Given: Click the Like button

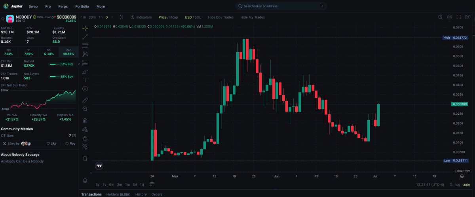Looking at the screenshot, I should [51, 144].
